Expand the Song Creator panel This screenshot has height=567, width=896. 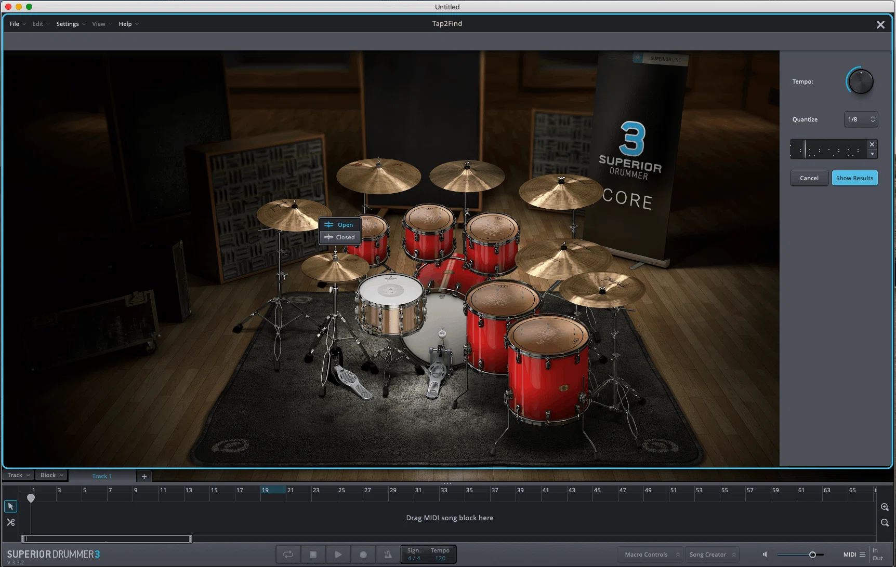[712, 555]
